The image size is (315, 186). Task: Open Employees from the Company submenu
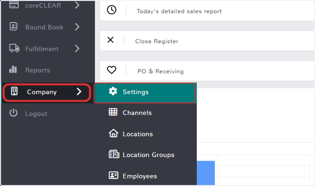click(x=145, y=176)
